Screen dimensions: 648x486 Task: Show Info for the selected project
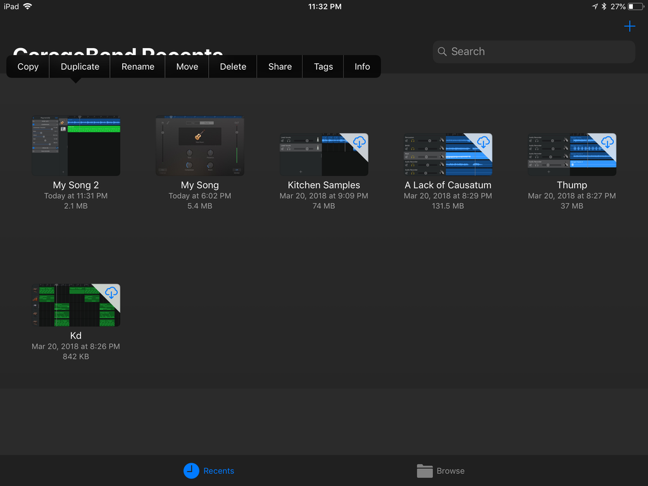click(362, 66)
